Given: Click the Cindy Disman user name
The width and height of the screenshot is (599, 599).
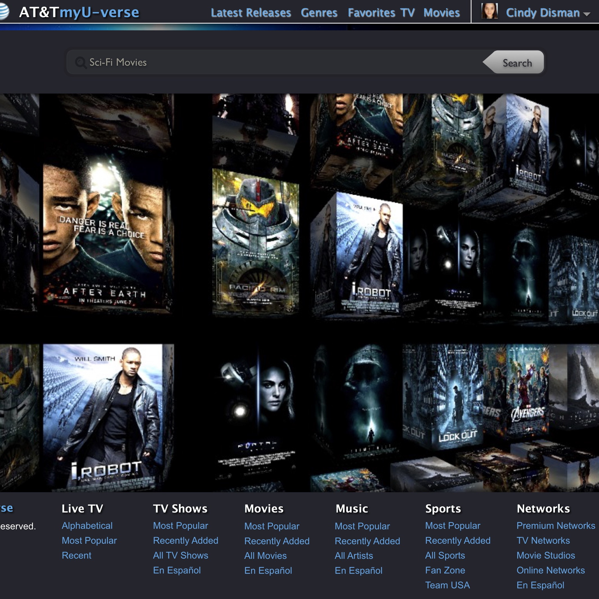Looking at the screenshot, I should coord(543,13).
